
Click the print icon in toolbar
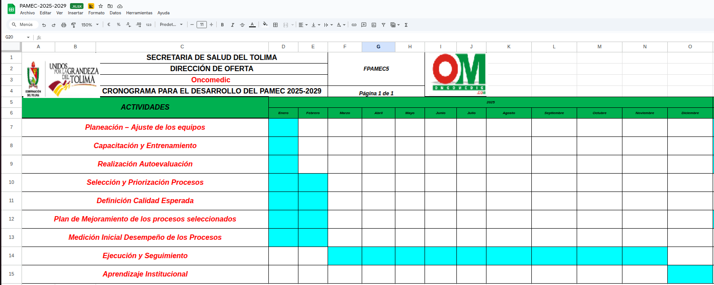(63, 25)
